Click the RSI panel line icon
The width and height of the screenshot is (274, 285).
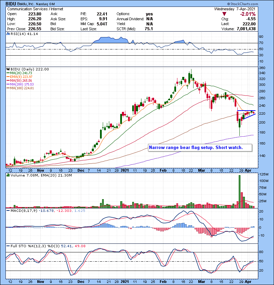click(x=8, y=34)
